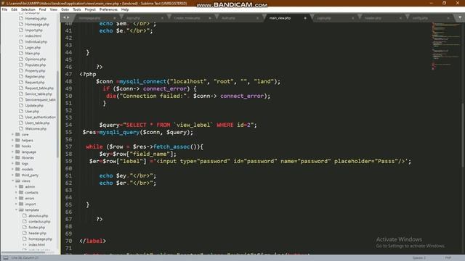The width and height of the screenshot is (465, 261).
Task: Collapse the views folder
Action: pyautogui.click(x=12, y=181)
